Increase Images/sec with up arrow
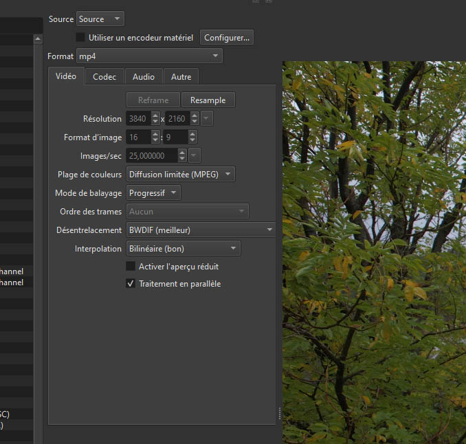This screenshot has height=444, width=466. (182, 153)
